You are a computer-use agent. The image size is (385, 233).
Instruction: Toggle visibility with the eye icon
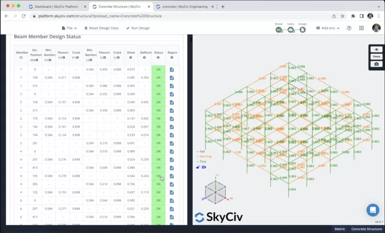(376, 49)
